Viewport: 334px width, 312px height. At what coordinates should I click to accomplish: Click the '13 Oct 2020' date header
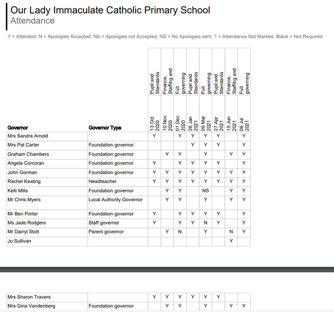click(x=155, y=124)
